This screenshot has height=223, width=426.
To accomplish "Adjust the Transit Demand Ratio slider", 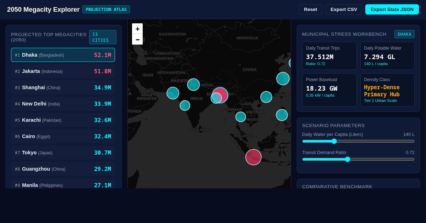I will [x=358, y=159].
